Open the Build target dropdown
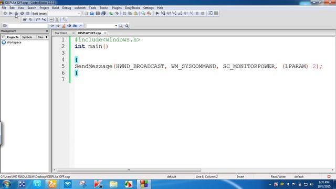The height and width of the screenshot is (189, 336). coord(79,14)
